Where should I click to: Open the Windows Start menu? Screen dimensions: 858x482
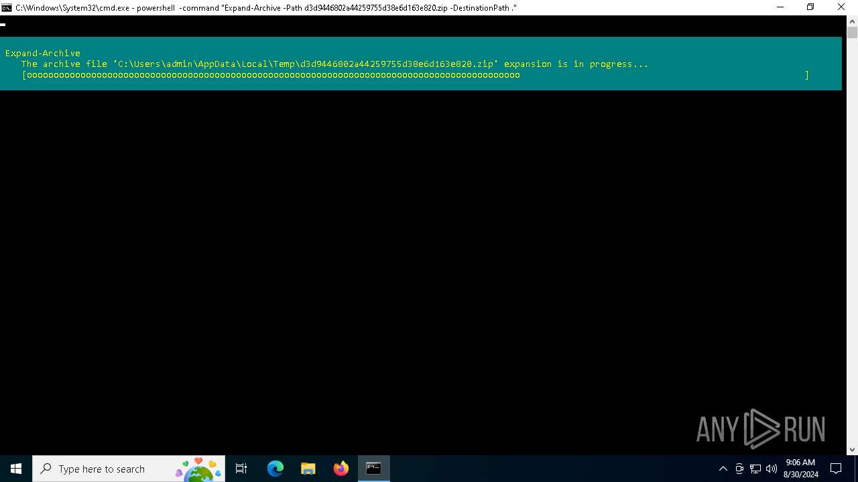(16, 469)
